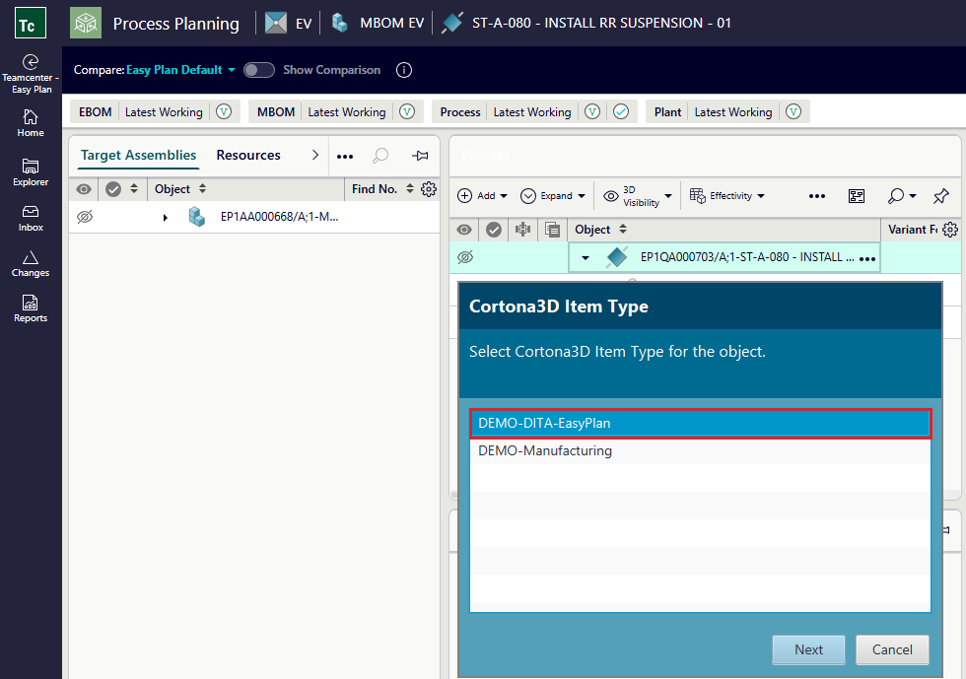Click the assembly column icon in Process table

click(x=523, y=230)
